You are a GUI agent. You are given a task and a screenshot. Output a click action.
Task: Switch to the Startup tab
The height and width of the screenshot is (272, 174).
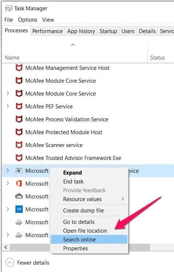(x=108, y=31)
